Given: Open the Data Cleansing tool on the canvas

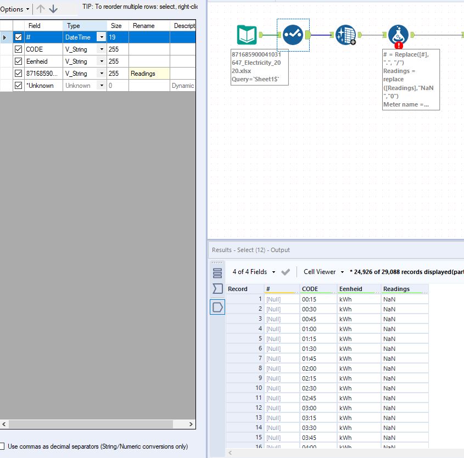Looking at the screenshot, I should [345, 33].
